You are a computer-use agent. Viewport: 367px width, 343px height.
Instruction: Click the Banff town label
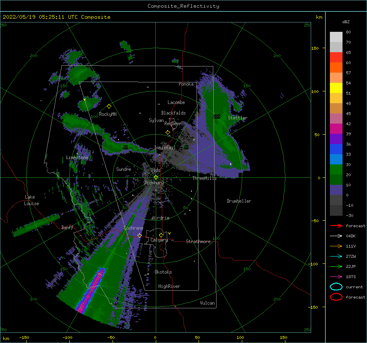[67, 227]
